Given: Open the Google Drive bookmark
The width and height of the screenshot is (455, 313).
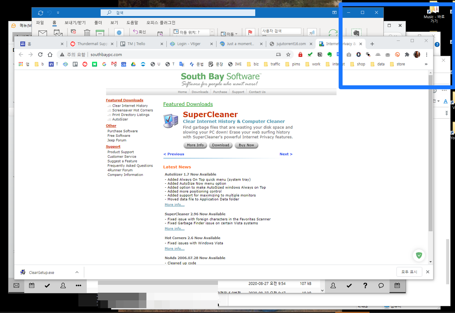Looking at the screenshot, I should click(133, 64).
